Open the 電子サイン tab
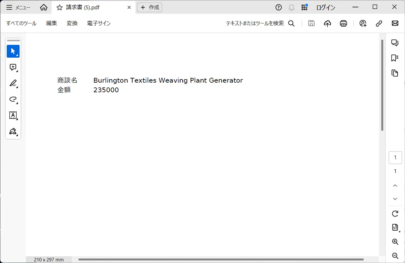405x263 pixels. pos(99,23)
